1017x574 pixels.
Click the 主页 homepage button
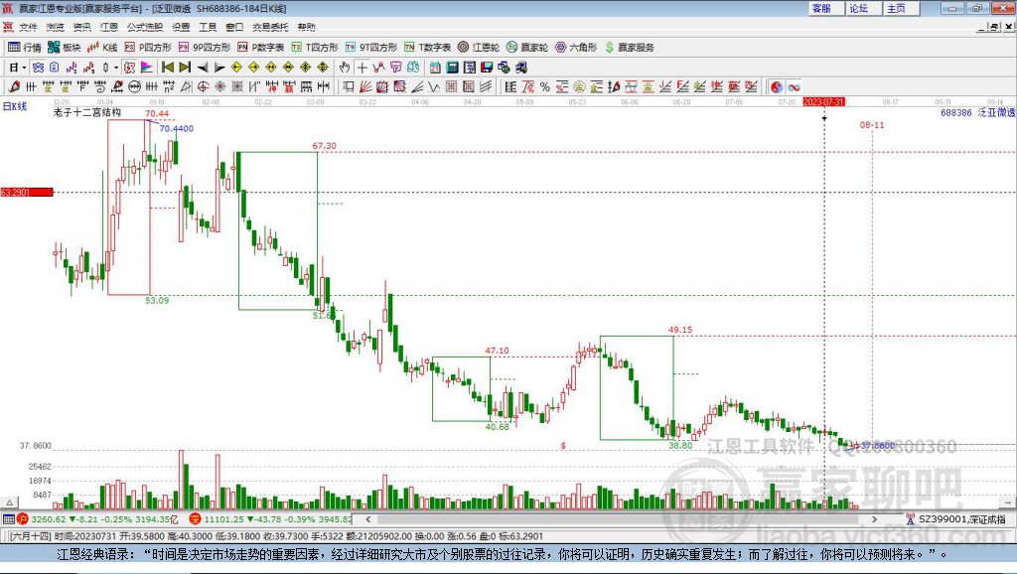pos(901,8)
